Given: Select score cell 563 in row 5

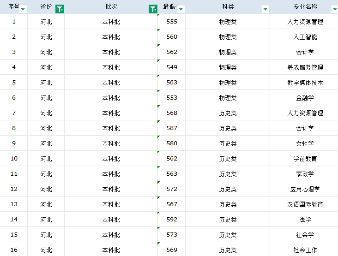Looking at the screenshot, I should click(172, 83).
